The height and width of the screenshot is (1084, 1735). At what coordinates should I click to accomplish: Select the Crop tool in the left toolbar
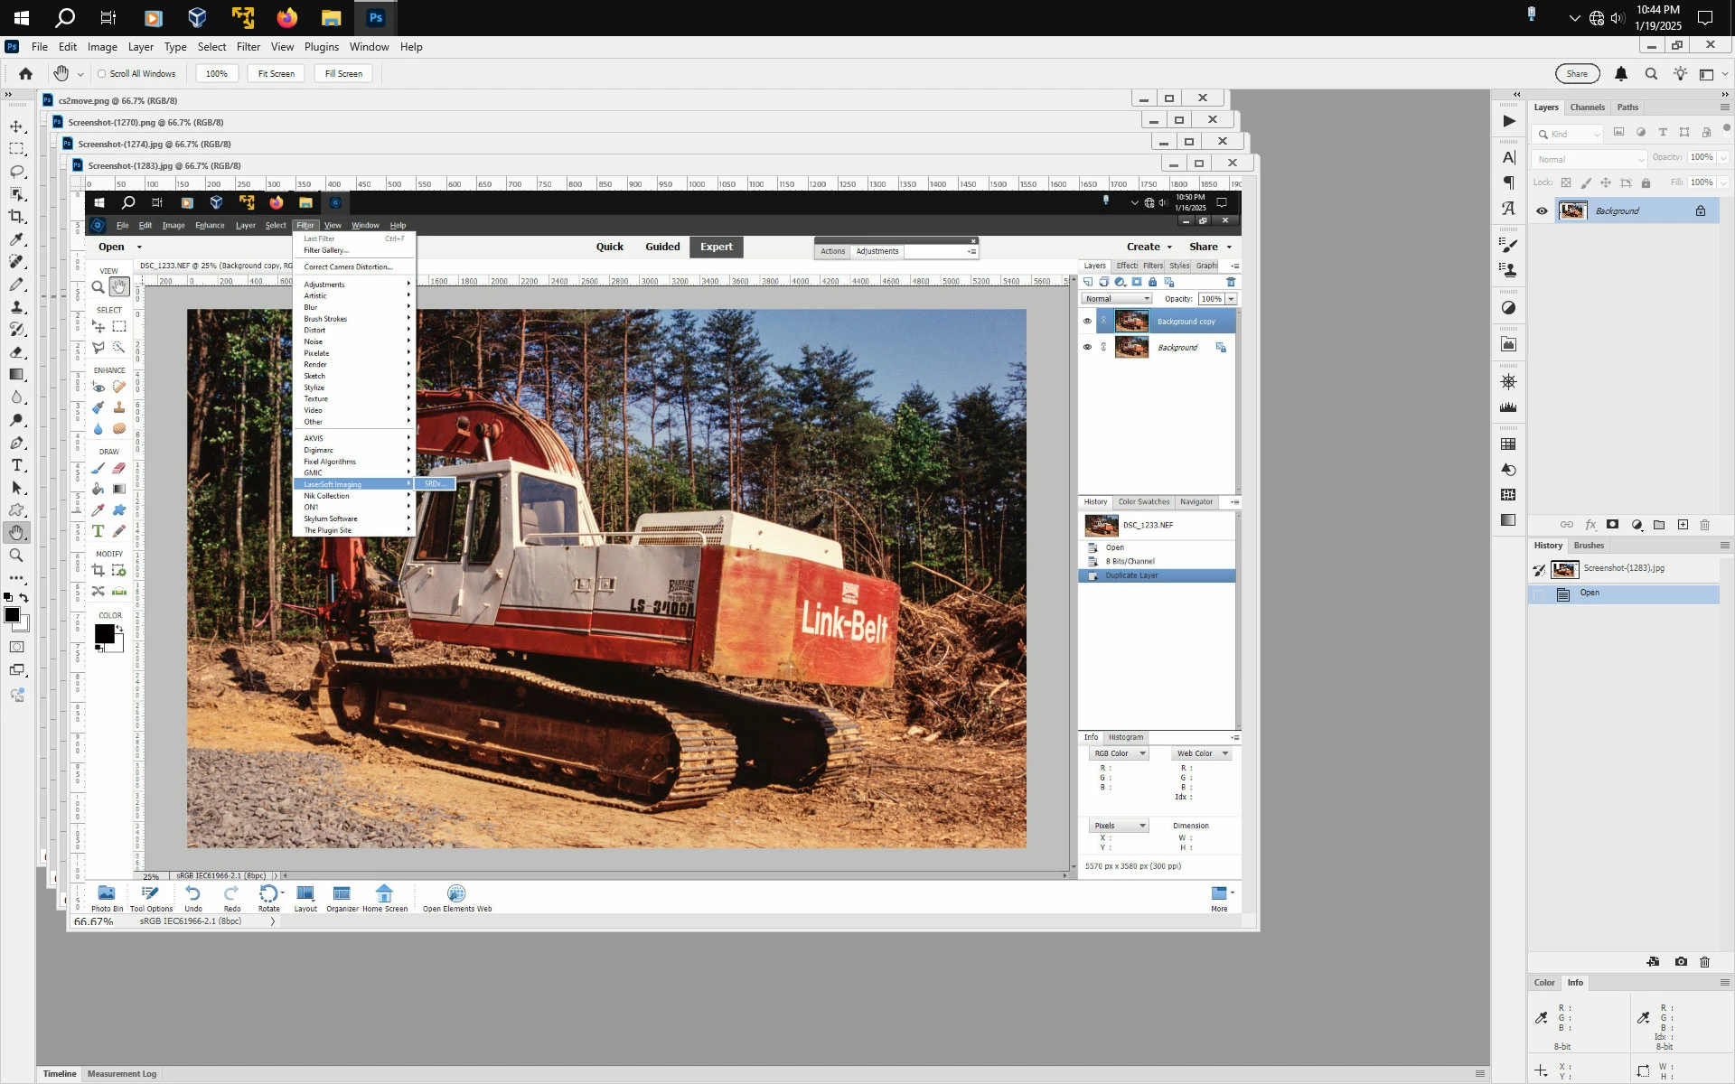tap(16, 216)
